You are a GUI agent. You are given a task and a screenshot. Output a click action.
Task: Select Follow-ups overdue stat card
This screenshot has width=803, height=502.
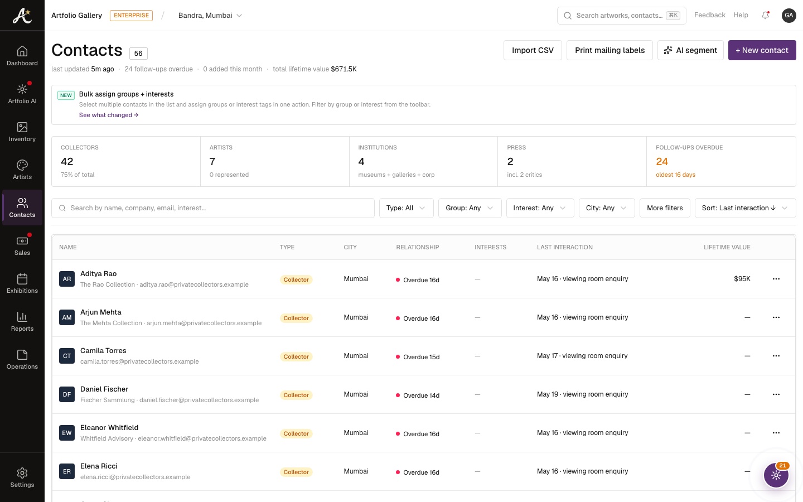721,162
